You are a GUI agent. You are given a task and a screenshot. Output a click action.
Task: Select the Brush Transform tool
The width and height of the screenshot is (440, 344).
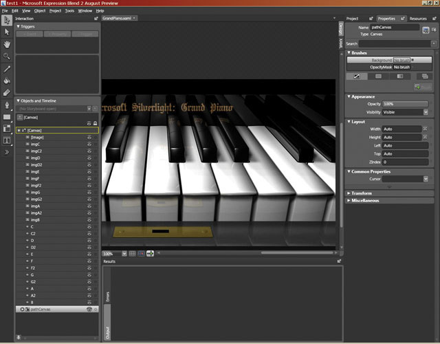click(x=7, y=93)
